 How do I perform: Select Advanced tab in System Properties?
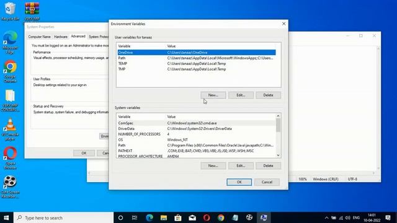tap(78, 37)
